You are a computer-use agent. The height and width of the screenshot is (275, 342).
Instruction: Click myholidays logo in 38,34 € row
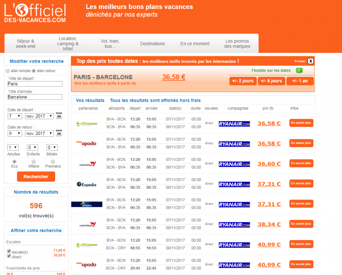point(88,225)
